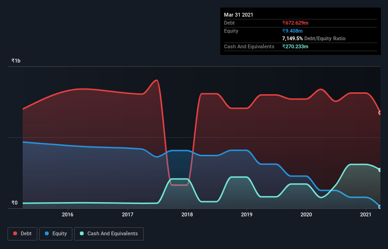Viewport: 388px width, 249px height.
Task: Click the Equity label in the tooltip
Action: click(x=231, y=31)
